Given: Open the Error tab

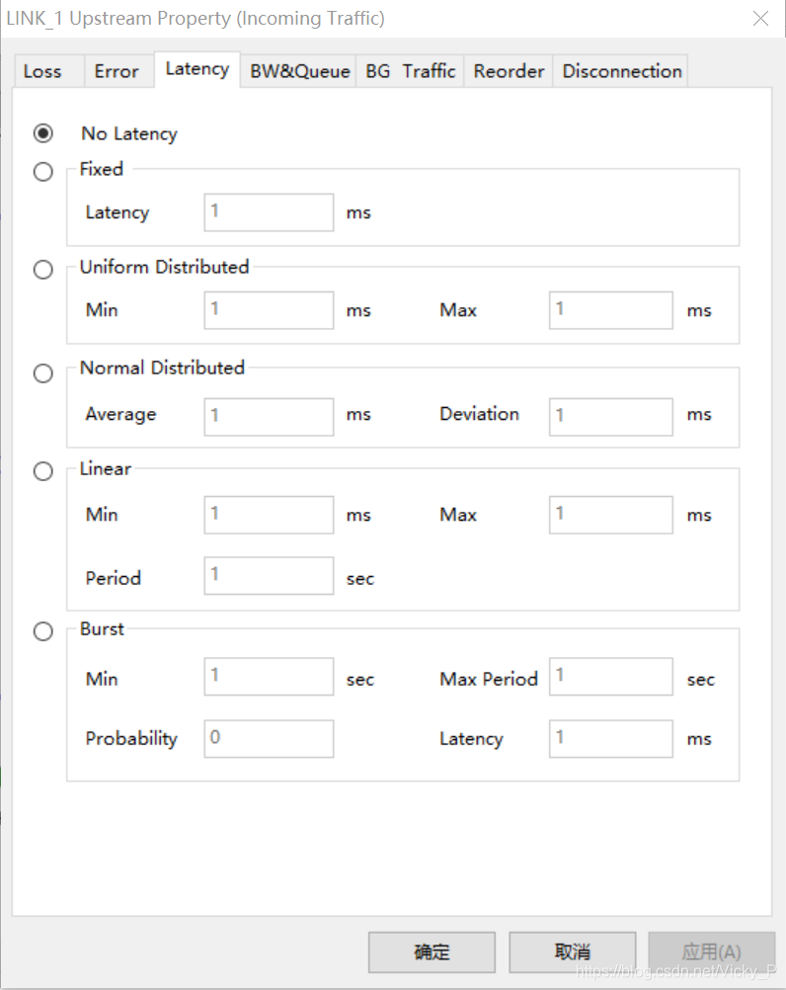Looking at the screenshot, I should (x=119, y=71).
